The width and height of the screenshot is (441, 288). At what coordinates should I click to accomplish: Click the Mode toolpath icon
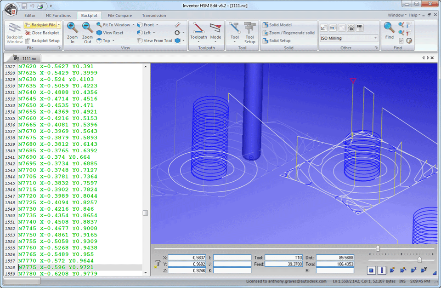[216, 28]
